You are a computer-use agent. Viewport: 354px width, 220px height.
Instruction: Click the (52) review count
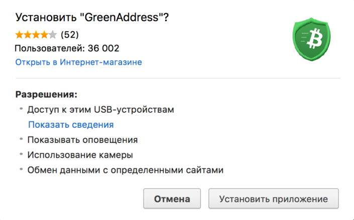pyautogui.click(x=69, y=35)
